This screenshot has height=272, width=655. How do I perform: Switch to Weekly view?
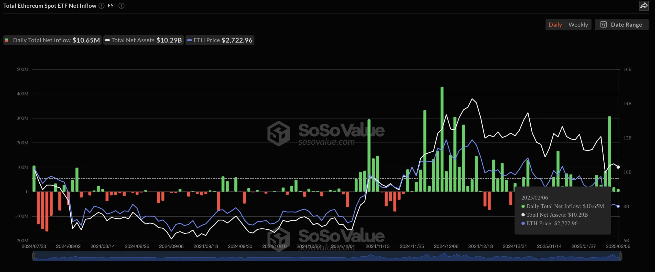point(578,25)
